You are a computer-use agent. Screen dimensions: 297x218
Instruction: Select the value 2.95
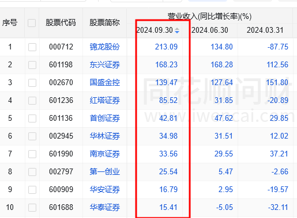(225, 189)
